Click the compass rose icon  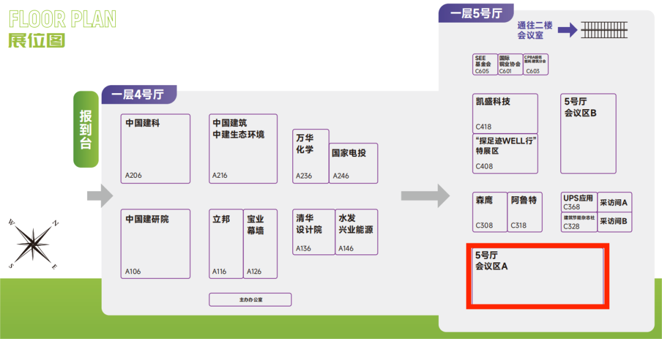33,243
